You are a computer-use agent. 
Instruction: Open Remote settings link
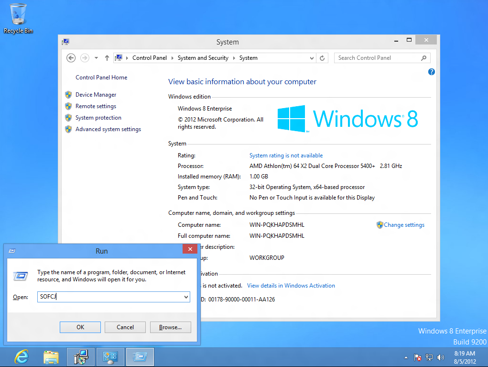(x=96, y=106)
